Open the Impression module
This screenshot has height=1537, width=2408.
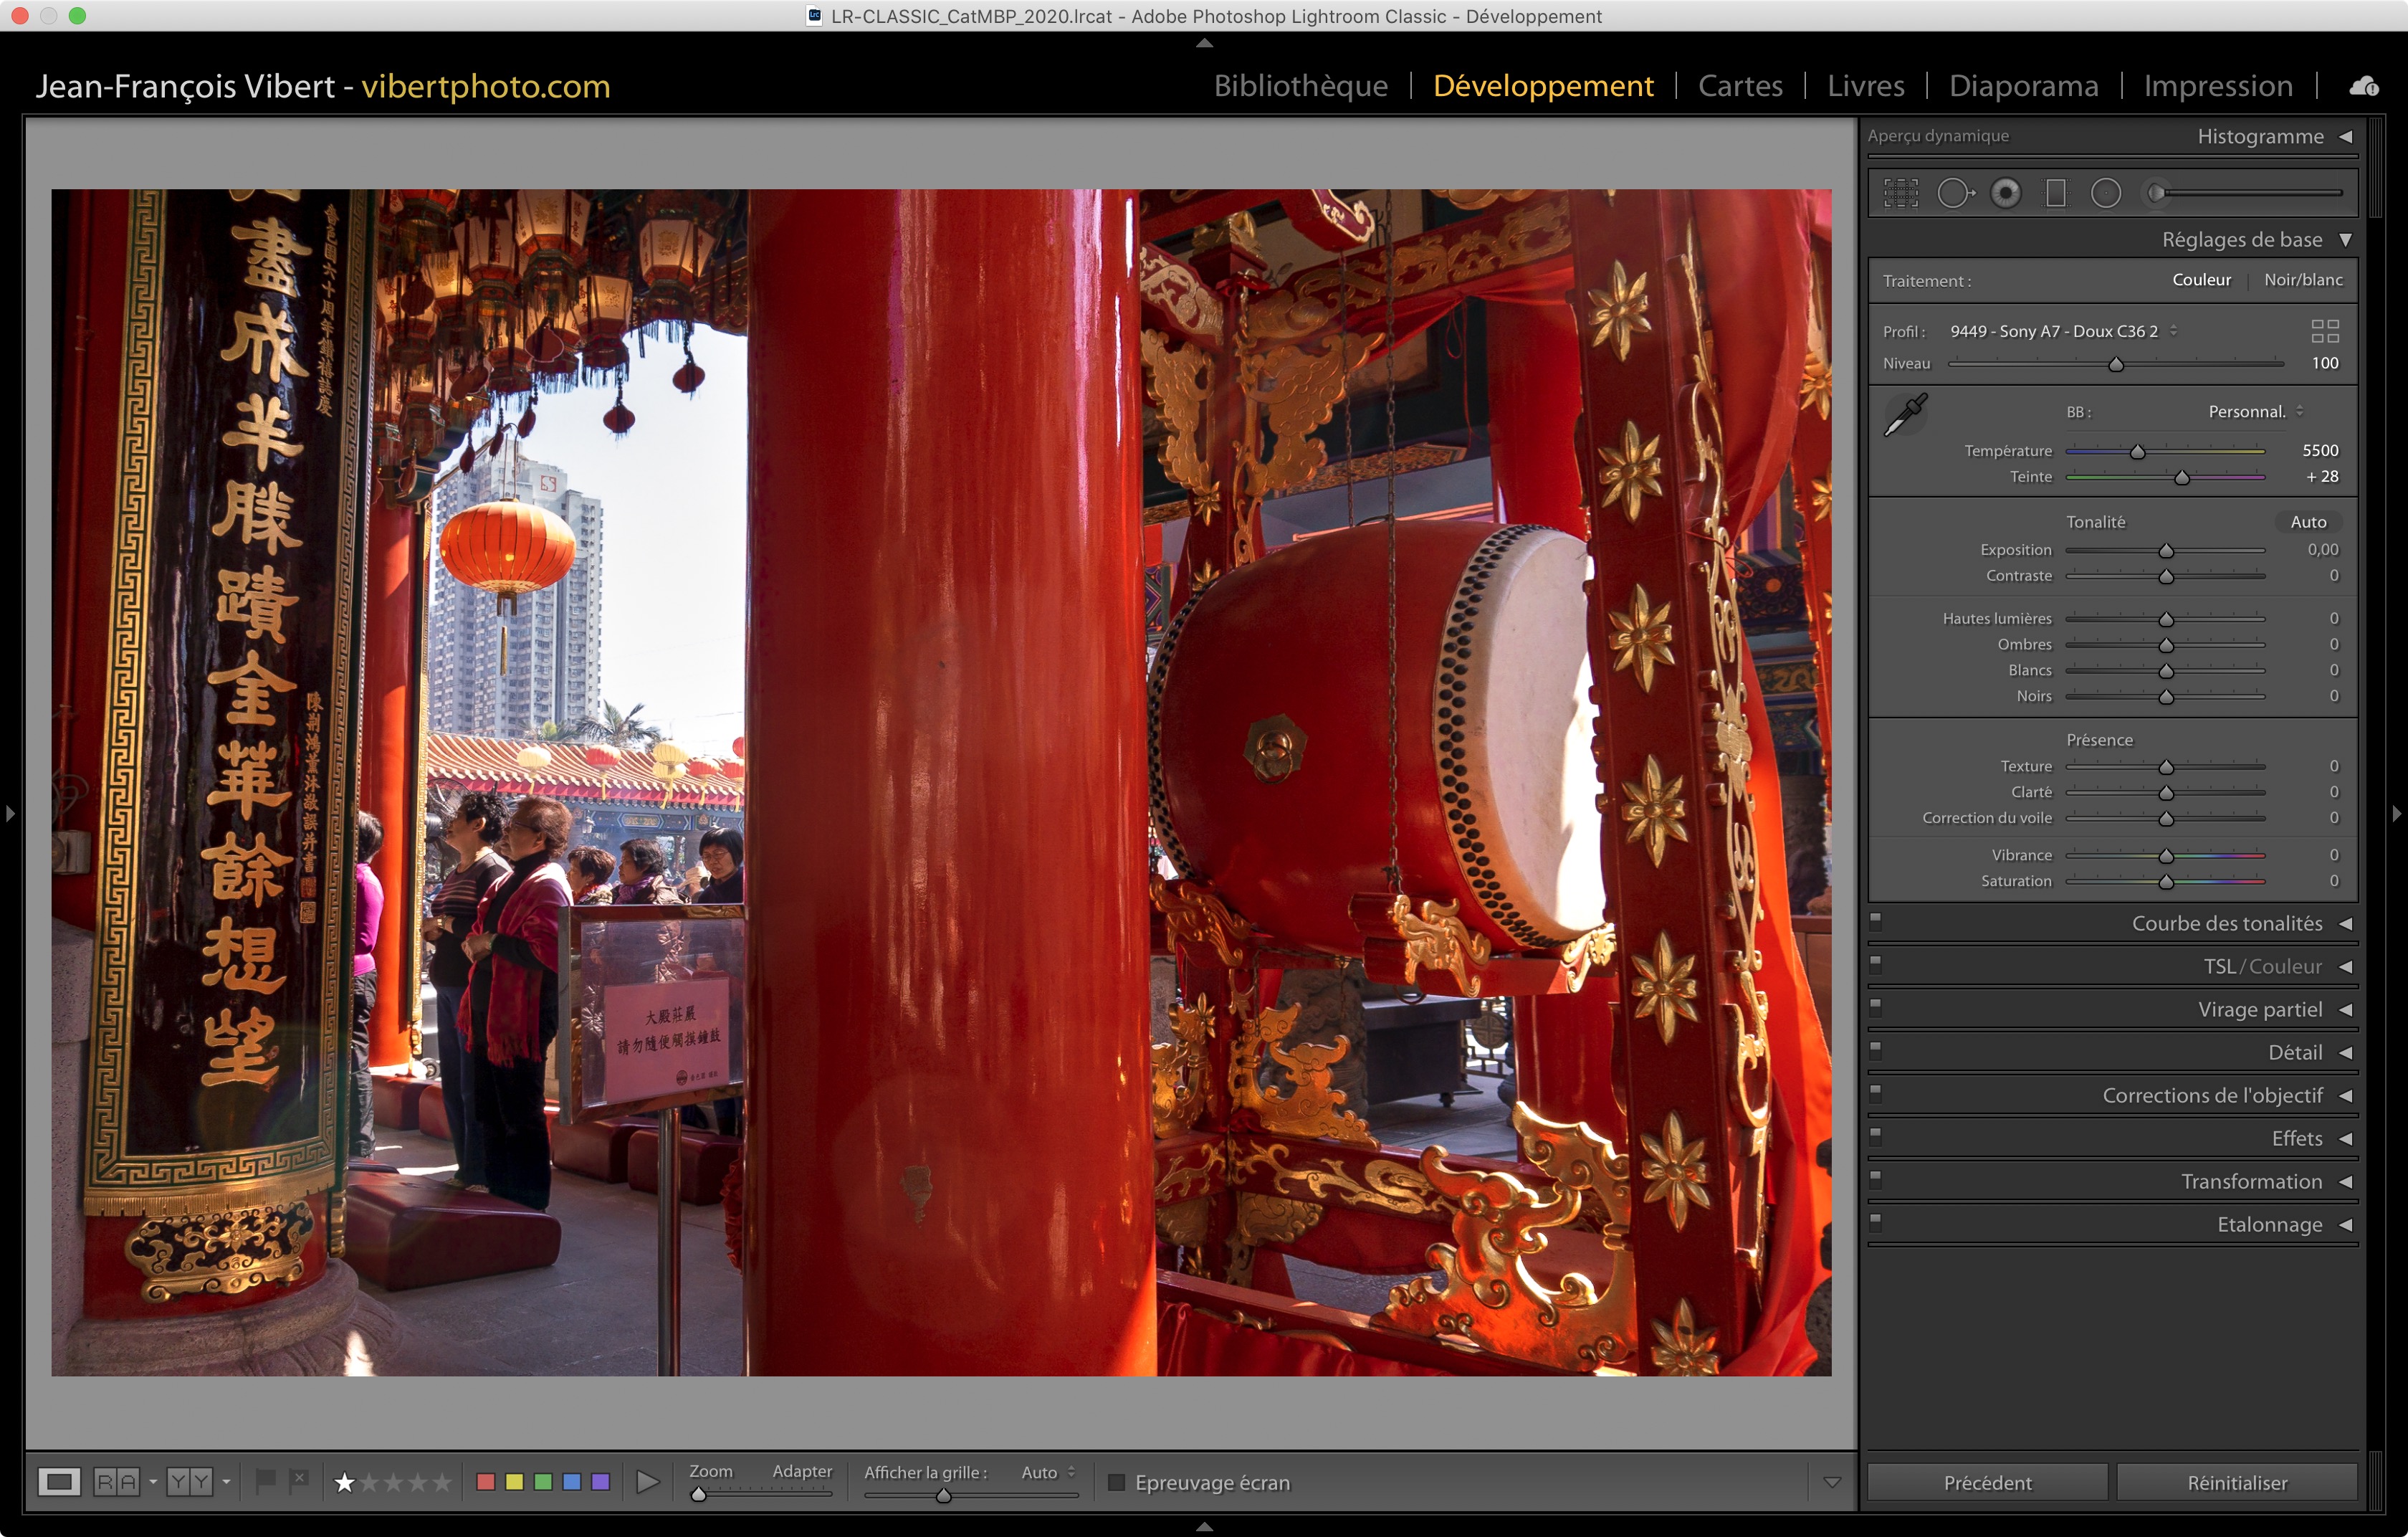coord(2217,86)
